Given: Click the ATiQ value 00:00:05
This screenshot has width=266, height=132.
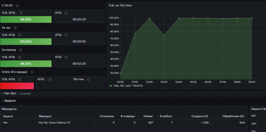Looking at the screenshot, I should [x=79, y=41].
